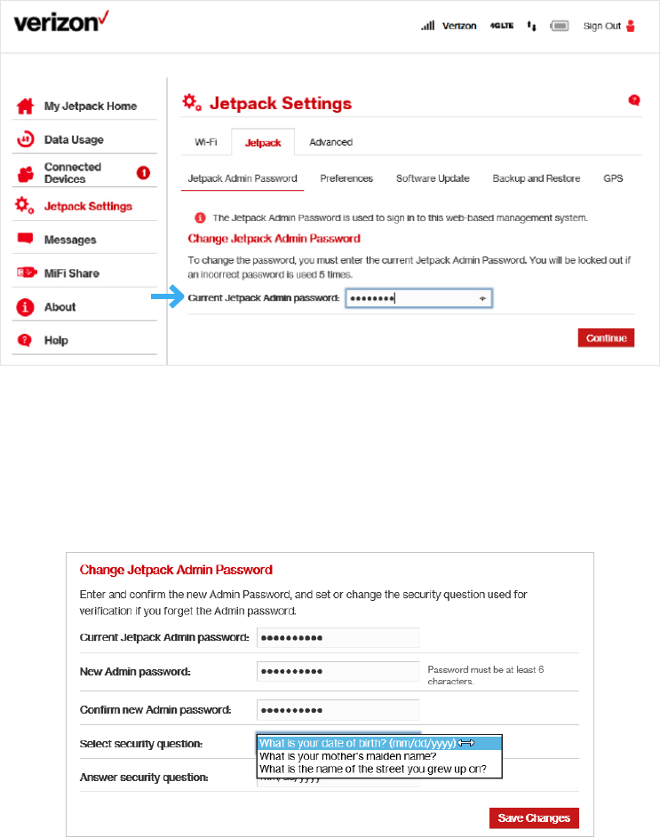Image resolution: width=660 pixels, height=837 pixels.
Task: Click the red house icon beside My Jetpack Home
Action: (25, 106)
